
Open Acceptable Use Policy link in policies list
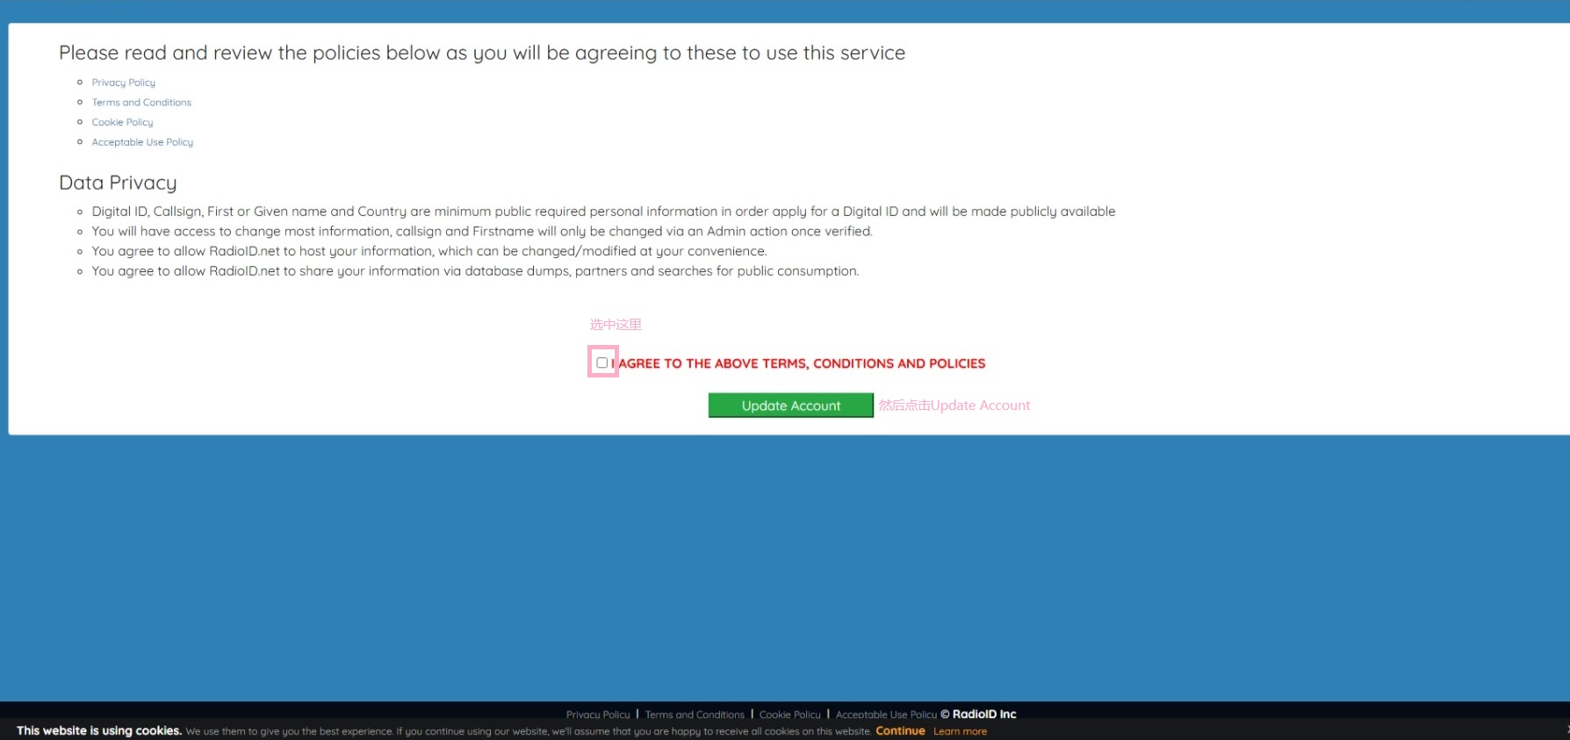tap(142, 142)
